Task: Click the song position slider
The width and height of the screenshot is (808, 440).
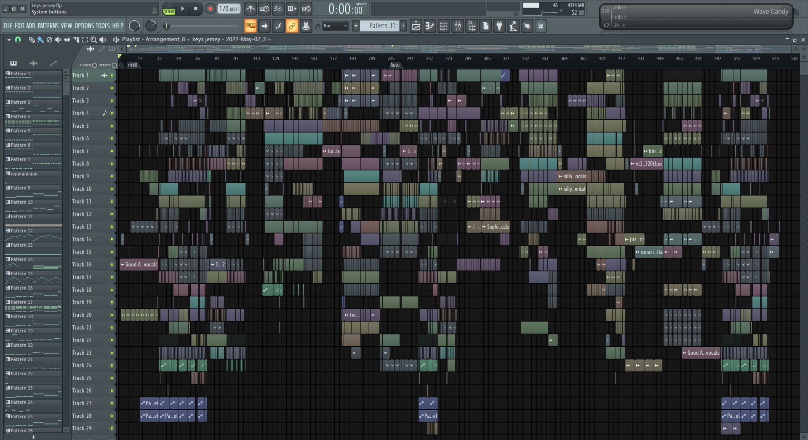Action: click(x=203, y=26)
